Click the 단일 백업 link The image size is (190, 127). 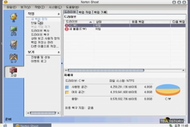click(x=37, y=23)
